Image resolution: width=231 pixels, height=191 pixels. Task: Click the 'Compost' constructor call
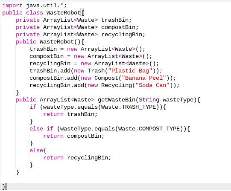[106, 78]
